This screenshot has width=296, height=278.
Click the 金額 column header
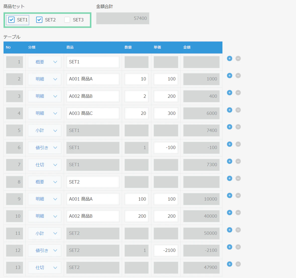tap(187, 47)
